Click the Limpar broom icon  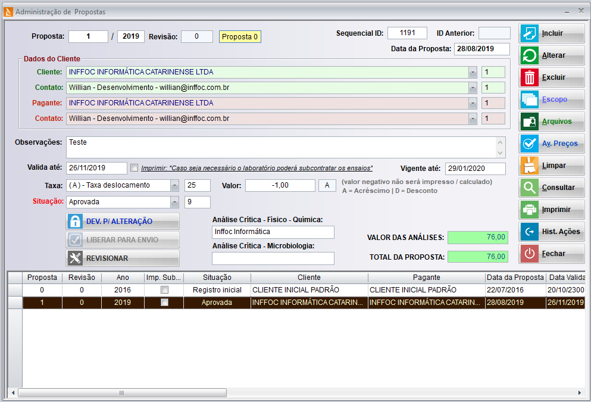coord(529,166)
